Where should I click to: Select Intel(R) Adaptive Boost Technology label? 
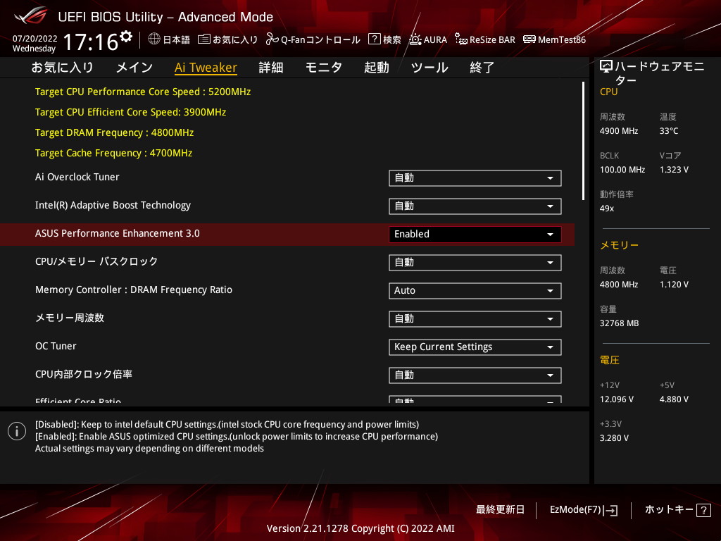point(113,205)
